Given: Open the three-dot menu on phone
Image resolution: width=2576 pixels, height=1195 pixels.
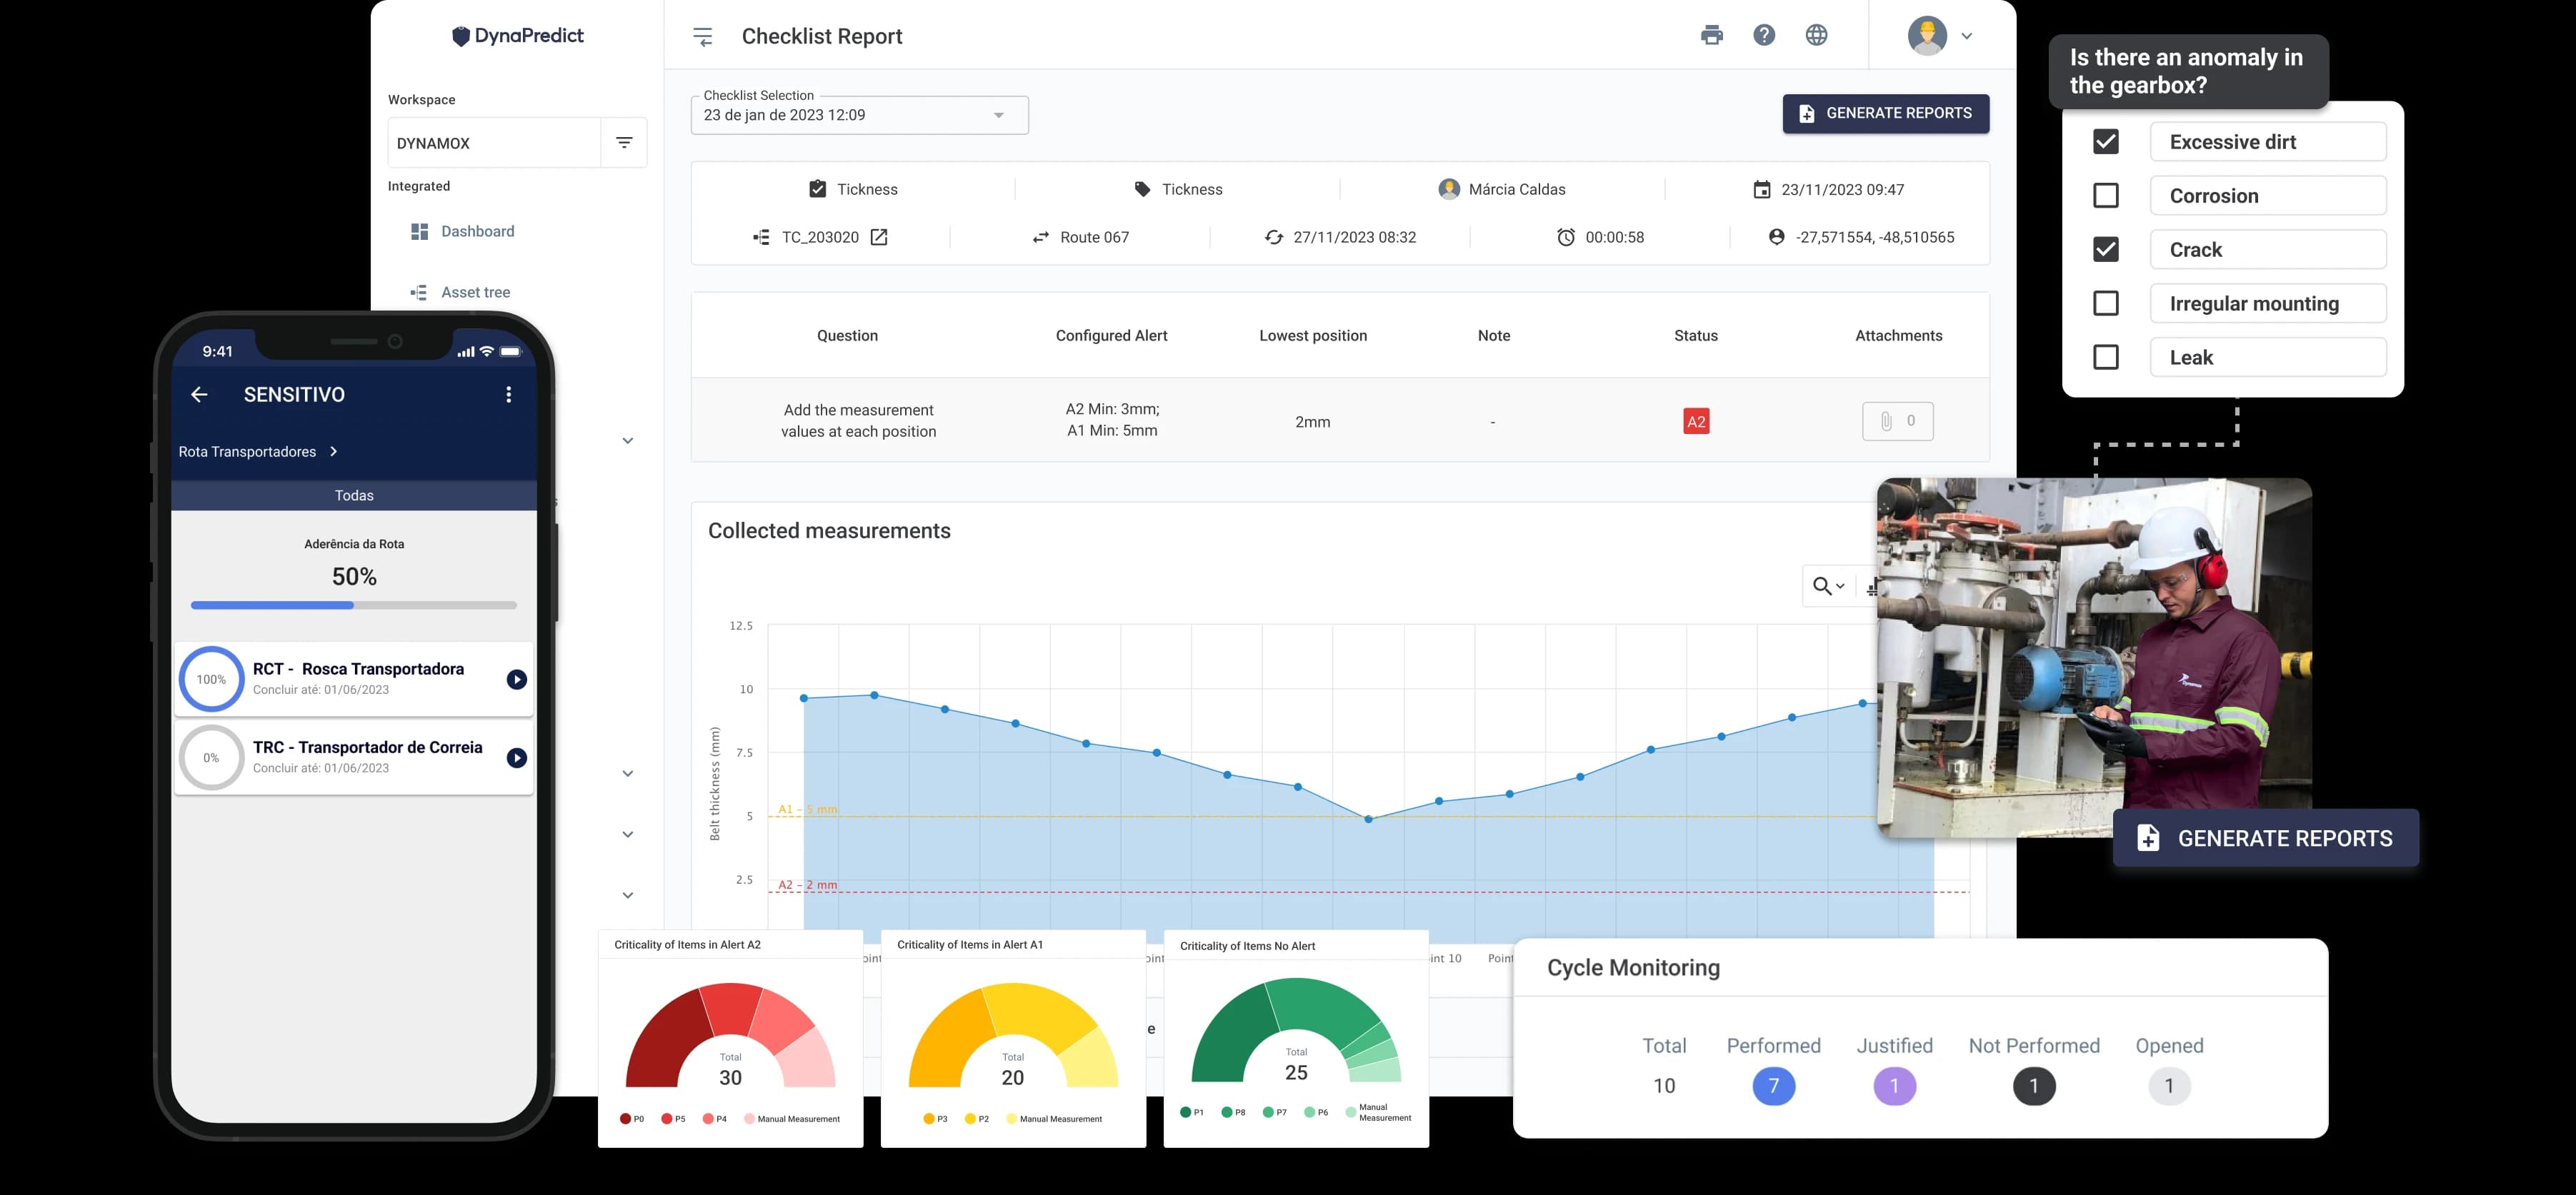Looking at the screenshot, I should click(509, 395).
